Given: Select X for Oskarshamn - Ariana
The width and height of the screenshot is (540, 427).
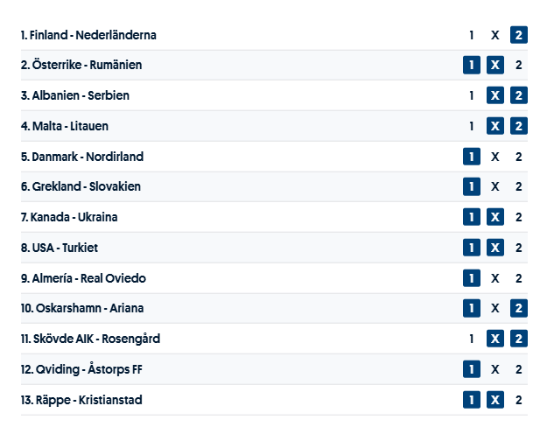Looking at the screenshot, I should 495,309.
